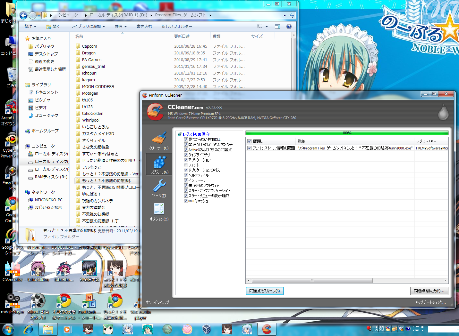Enable the フォント checkbox
This screenshot has width=459, height=336.
pos(186,165)
